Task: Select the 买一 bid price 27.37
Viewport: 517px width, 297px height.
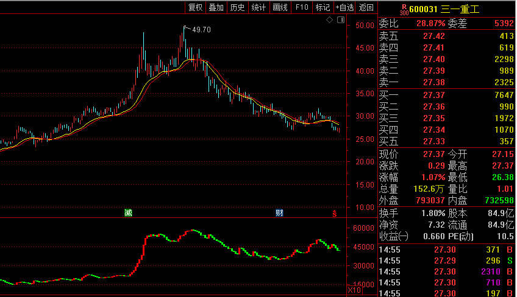Action: [433, 95]
